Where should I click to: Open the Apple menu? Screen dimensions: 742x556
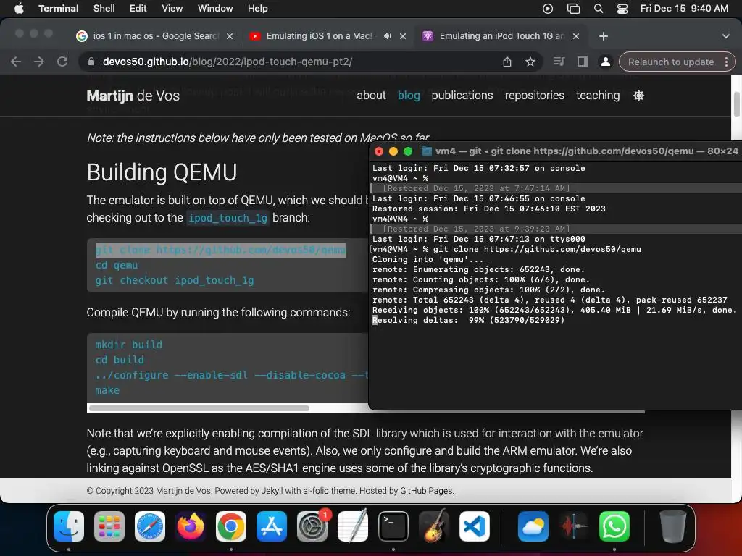[19, 8]
